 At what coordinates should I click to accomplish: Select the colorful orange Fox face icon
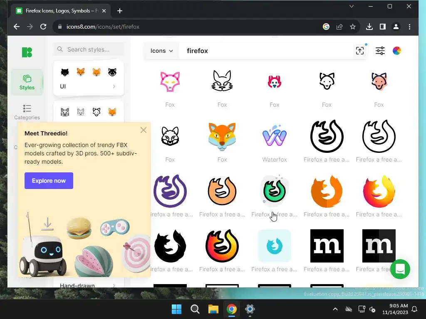[222, 136]
